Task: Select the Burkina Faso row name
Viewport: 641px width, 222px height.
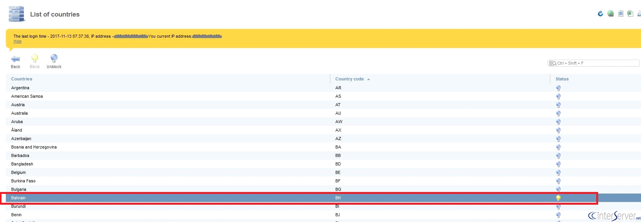Action: click(x=23, y=181)
